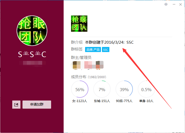This screenshot has height=133, width=185.
Task: Click the 39% 90后 distribution circle
Action: (x=124, y=89)
